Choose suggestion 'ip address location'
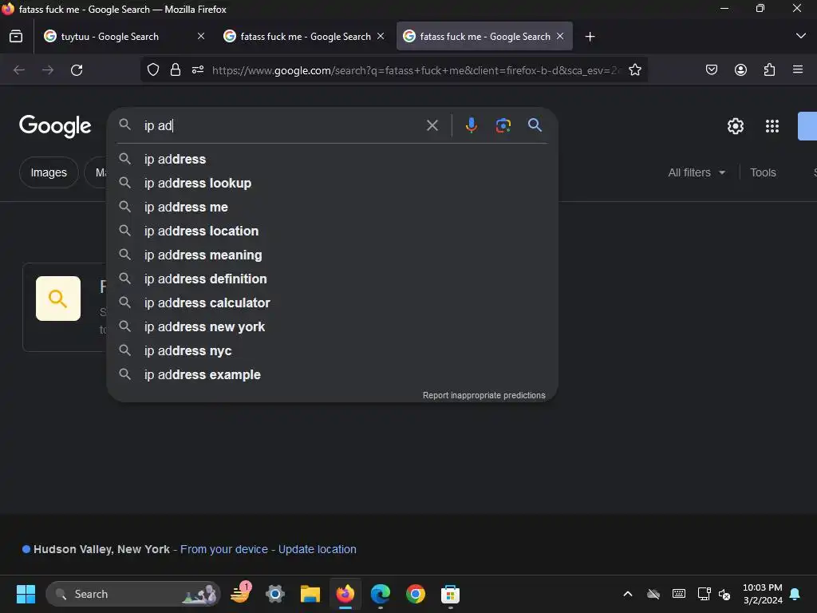Screen dimensions: 817x613 click(x=331, y=231)
